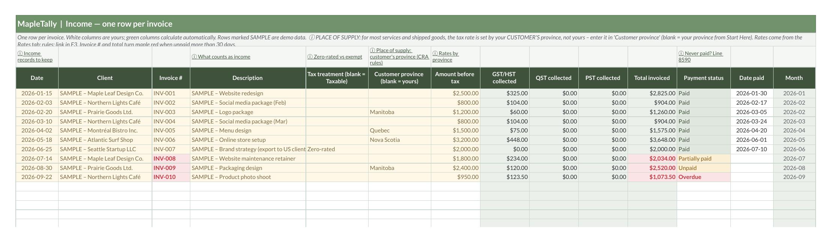Select client 'SAMPLE – Seattle Startup LLC'

[105, 149]
